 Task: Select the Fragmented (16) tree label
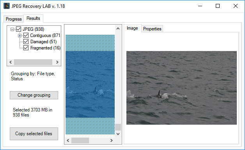(45, 48)
